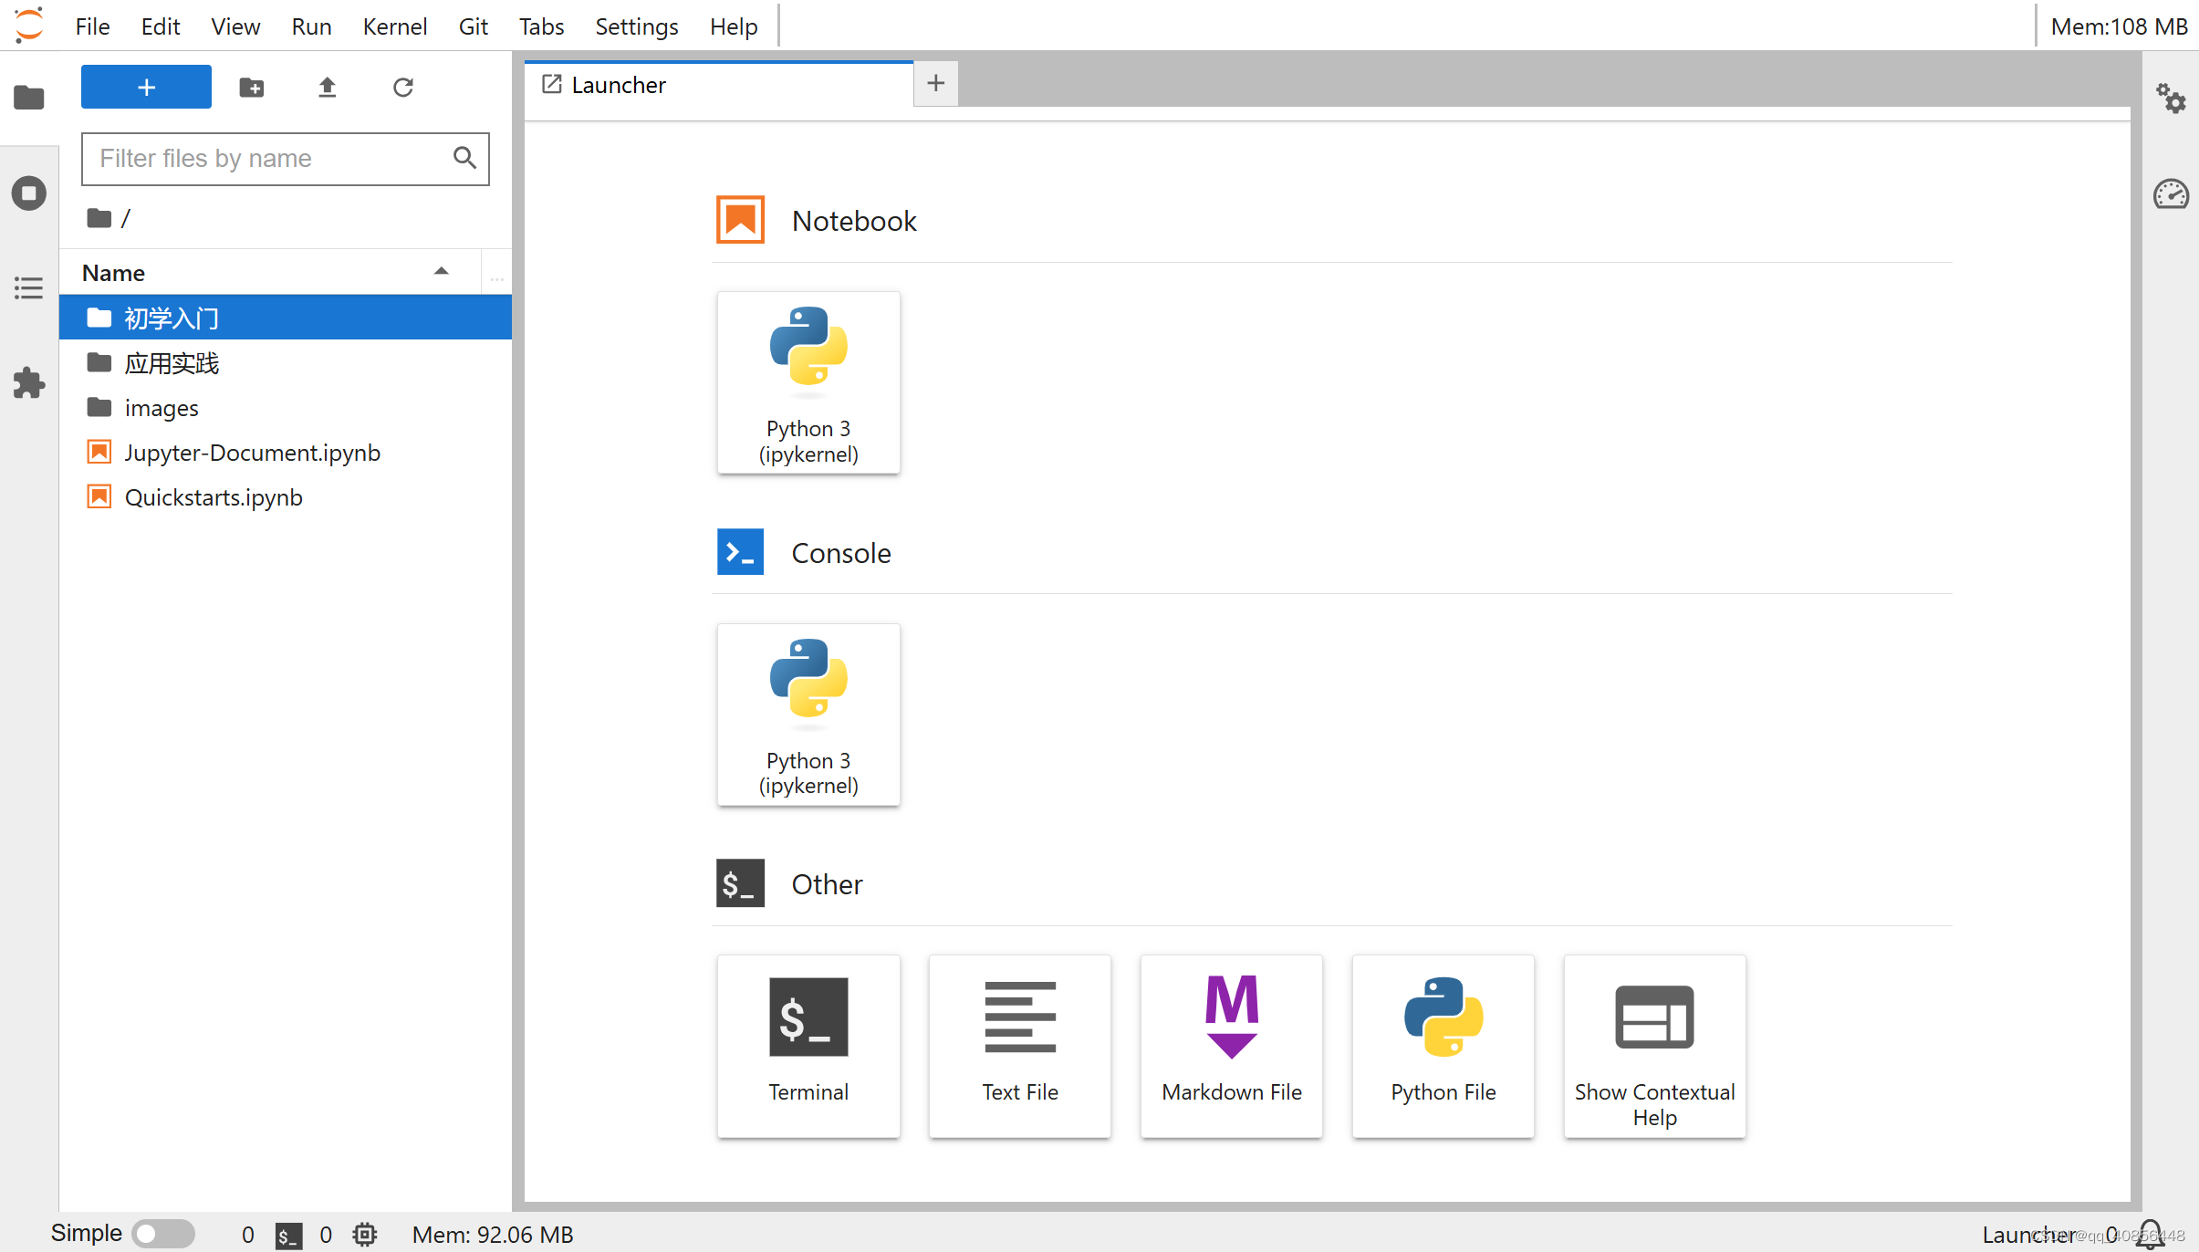This screenshot has height=1252, width=2199.
Task: Open the Table of Contents sidebar
Action: tap(29, 288)
